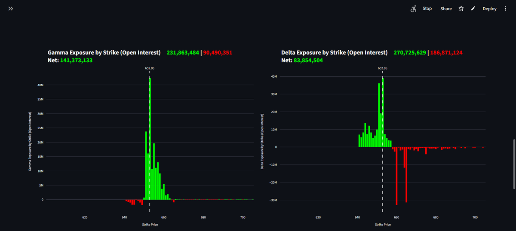The width and height of the screenshot is (516, 231).
Task: Click delta negative total 186,871,124
Action: click(446, 52)
